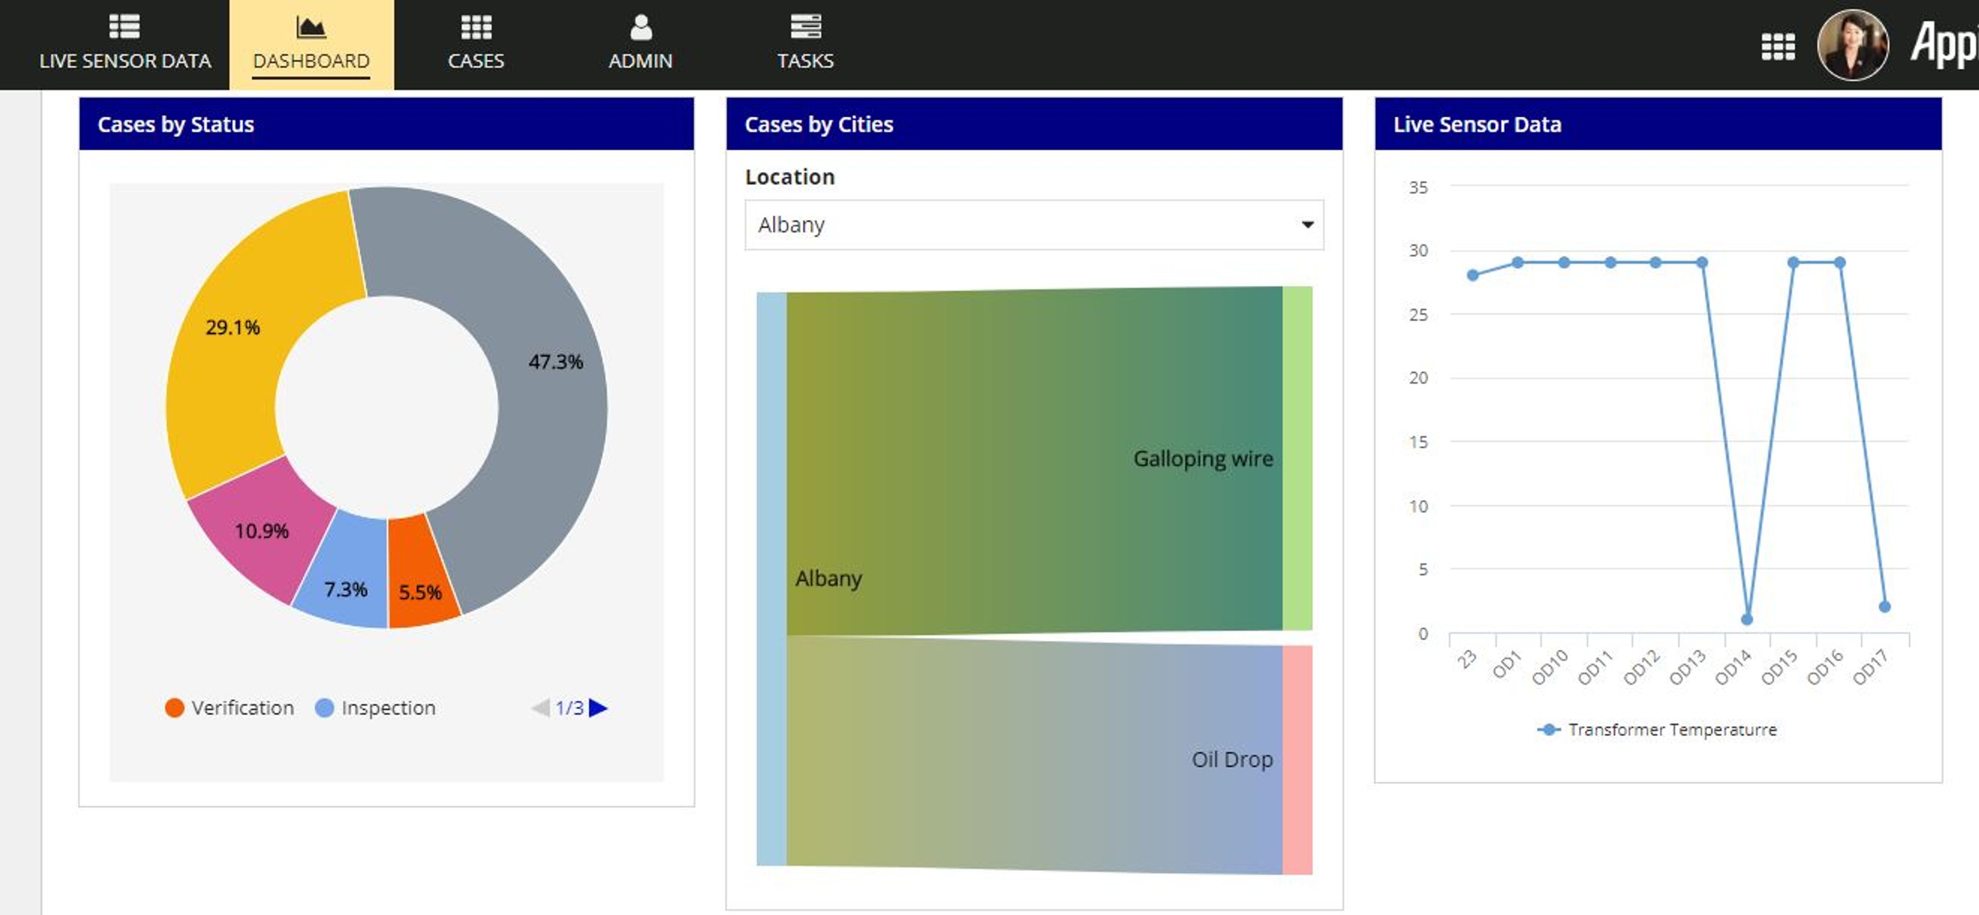Click the Albany source node bar
The image size is (1979, 915).
[772, 579]
